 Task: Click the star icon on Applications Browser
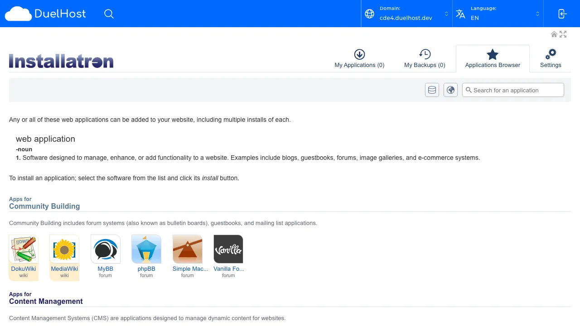pyautogui.click(x=493, y=54)
